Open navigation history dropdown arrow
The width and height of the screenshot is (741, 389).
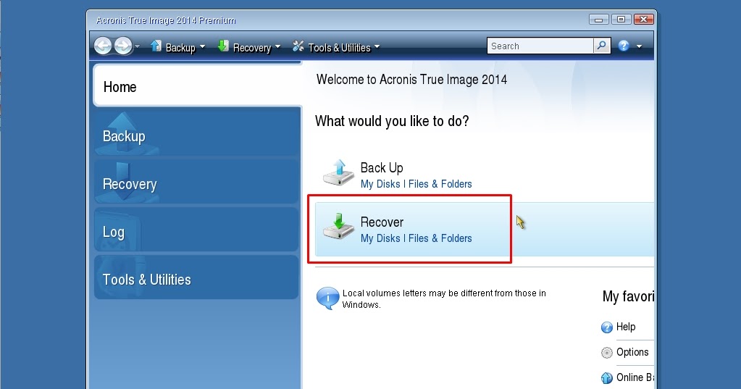point(138,46)
